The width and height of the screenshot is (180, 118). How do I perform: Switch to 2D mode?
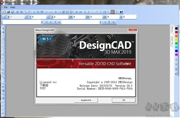76,12
